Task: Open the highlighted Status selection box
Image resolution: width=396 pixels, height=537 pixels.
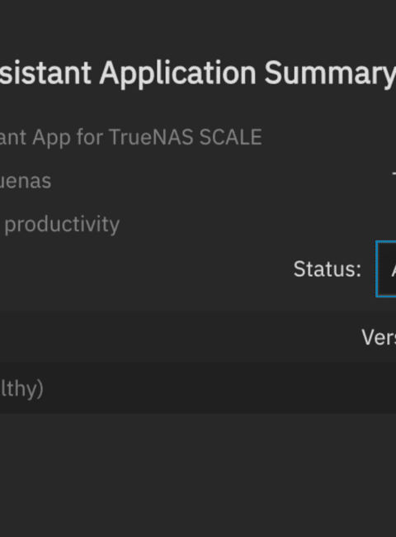Action: 386,268
